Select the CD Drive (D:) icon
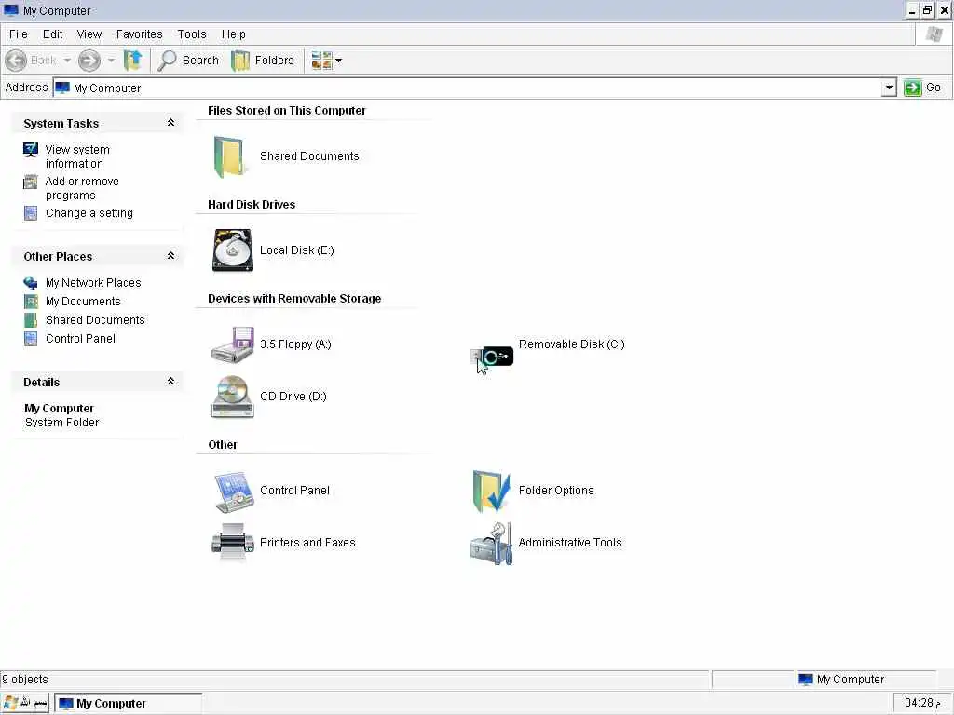The width and height of the screenshot is (954, 715). click(x=232, y=397)
